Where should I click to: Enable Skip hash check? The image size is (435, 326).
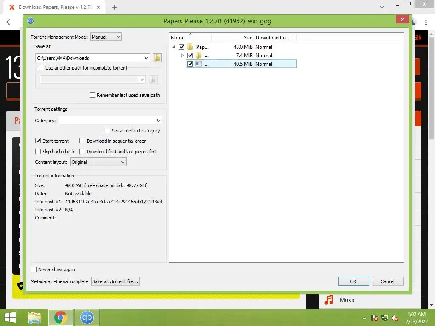tap(38, 152)
